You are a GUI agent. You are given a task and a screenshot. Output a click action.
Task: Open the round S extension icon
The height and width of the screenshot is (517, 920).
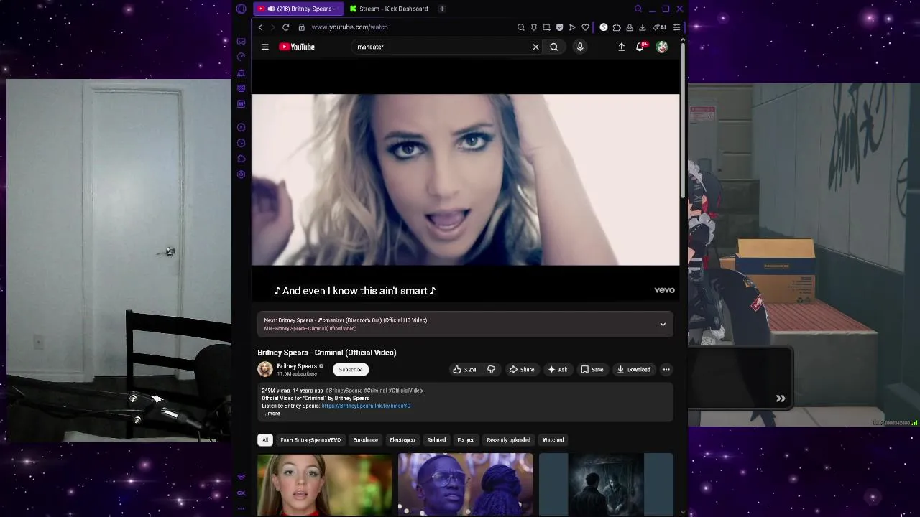click(604, 27)
